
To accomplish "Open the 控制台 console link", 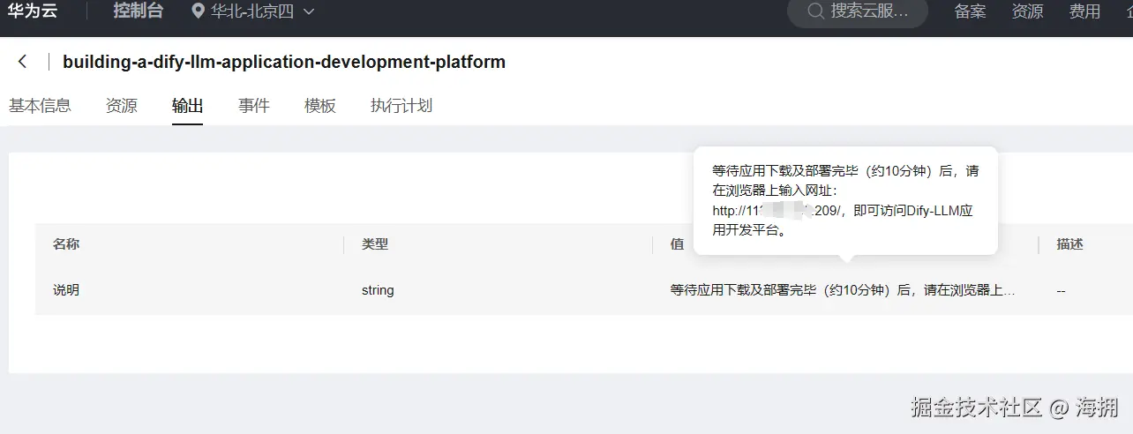I will coord(138,11).
